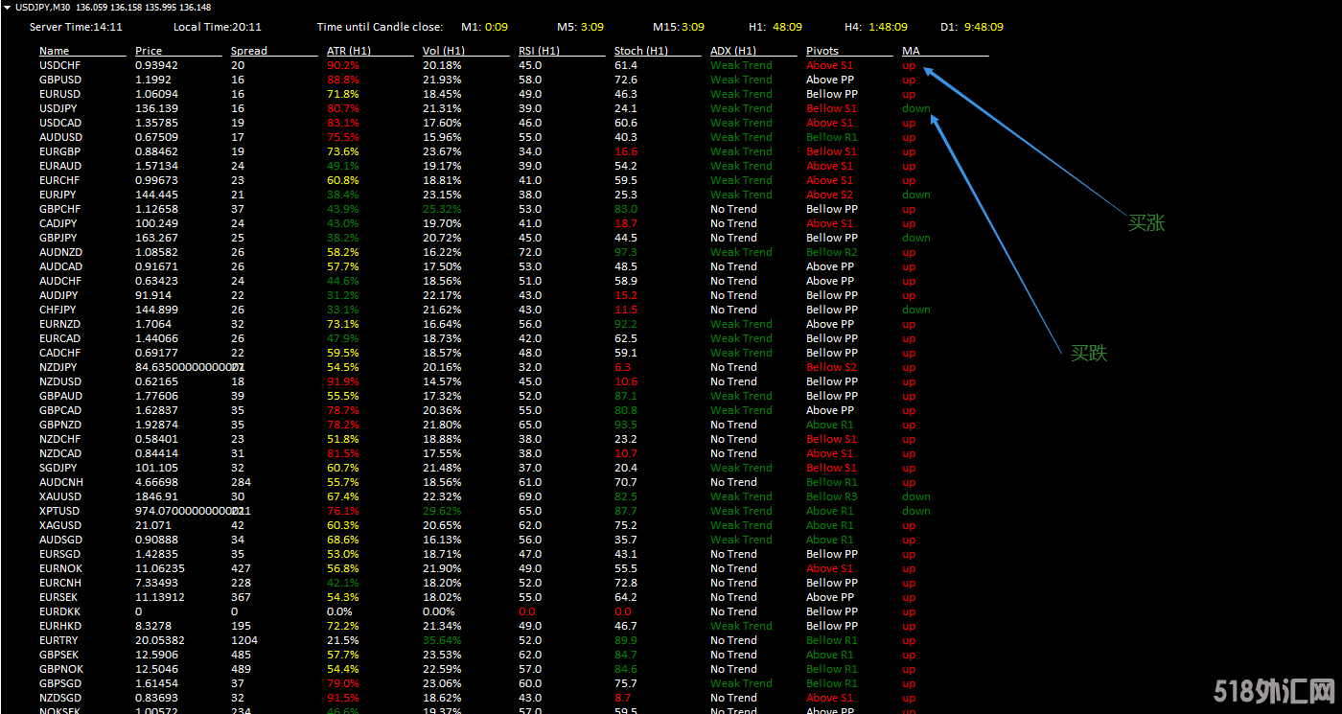Image resolution: width=1342 pixels, height=714 pixels.
Task: Click the Local Time display
Action: tap(217, 27)
